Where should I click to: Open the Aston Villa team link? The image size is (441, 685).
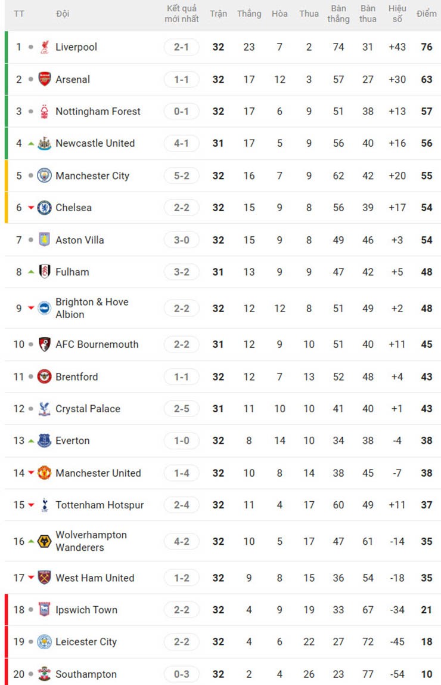tap(80, 240)
